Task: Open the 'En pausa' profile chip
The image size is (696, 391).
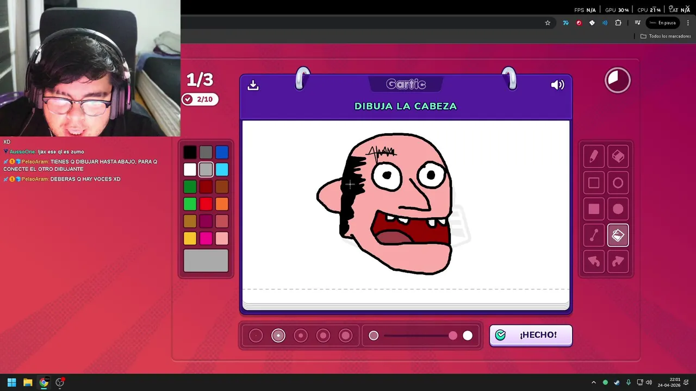Action: tap(662, 23)
